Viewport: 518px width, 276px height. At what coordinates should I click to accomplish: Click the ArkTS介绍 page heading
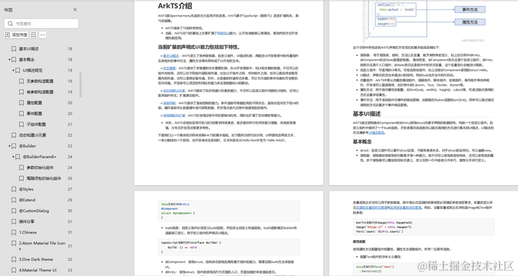[x=175, y=6]
